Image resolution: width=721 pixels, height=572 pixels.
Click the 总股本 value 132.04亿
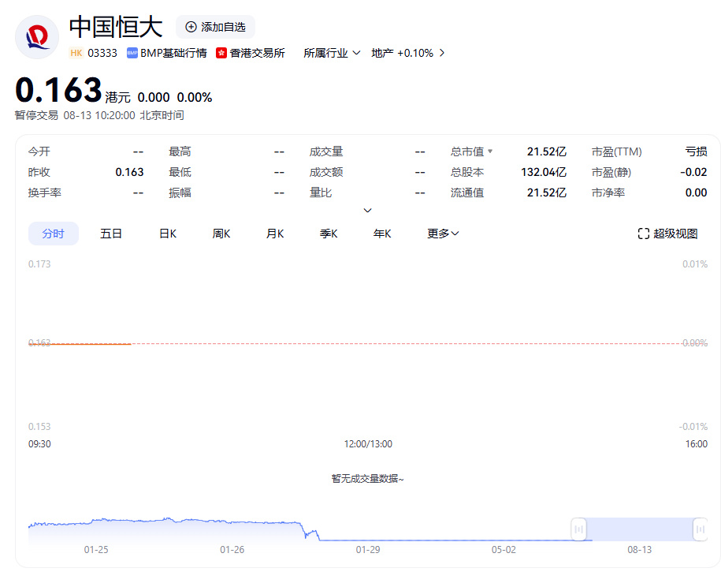(x=544, y=172)
